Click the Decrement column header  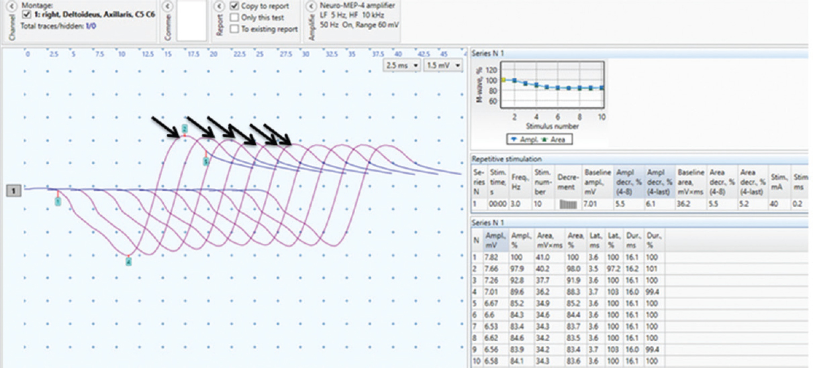click(x=568, y=180)
